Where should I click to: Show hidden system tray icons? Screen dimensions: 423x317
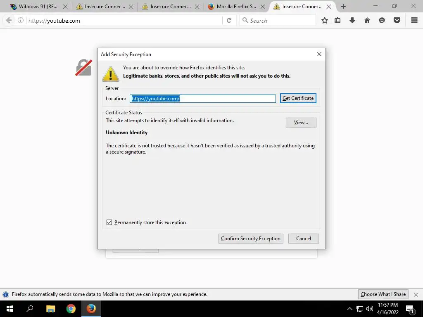click(x=349, y=309)
